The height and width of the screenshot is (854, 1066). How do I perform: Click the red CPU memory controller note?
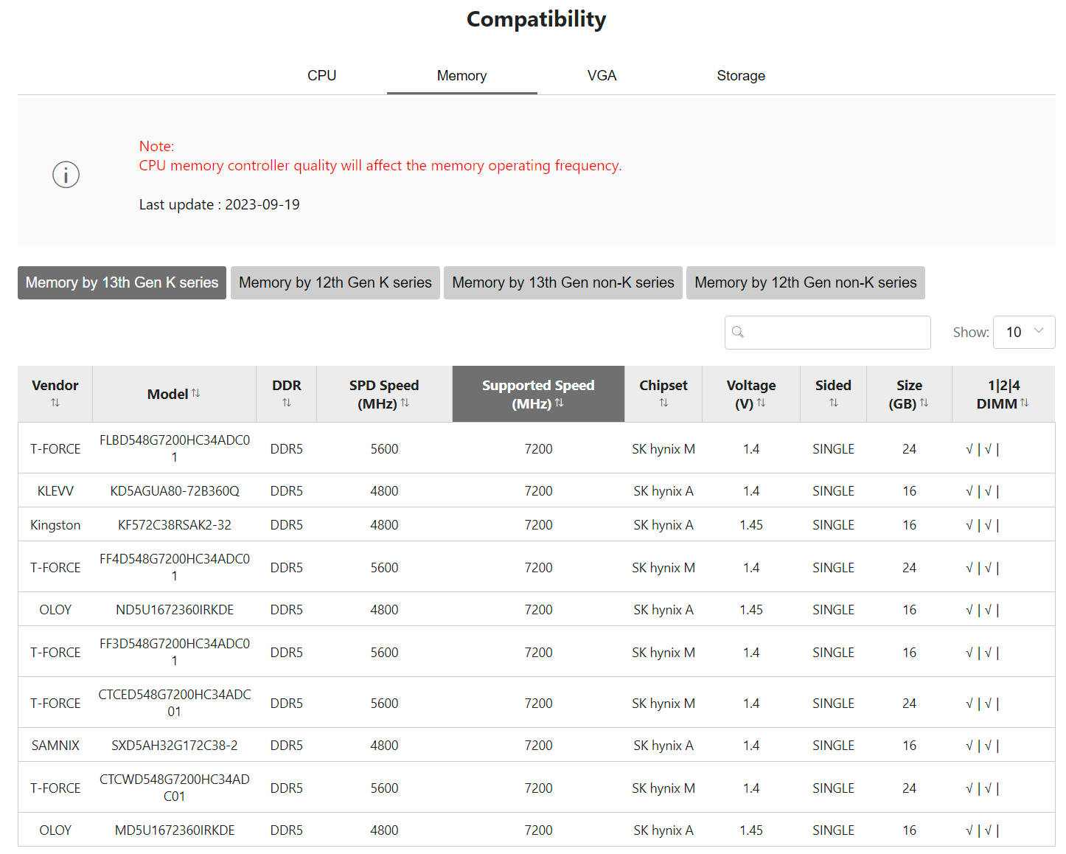click(x=380, y=165)
